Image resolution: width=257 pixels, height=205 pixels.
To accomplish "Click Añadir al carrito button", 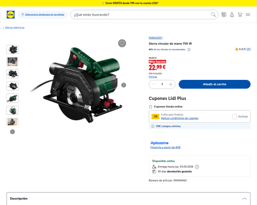I will (x=214, y=84).
